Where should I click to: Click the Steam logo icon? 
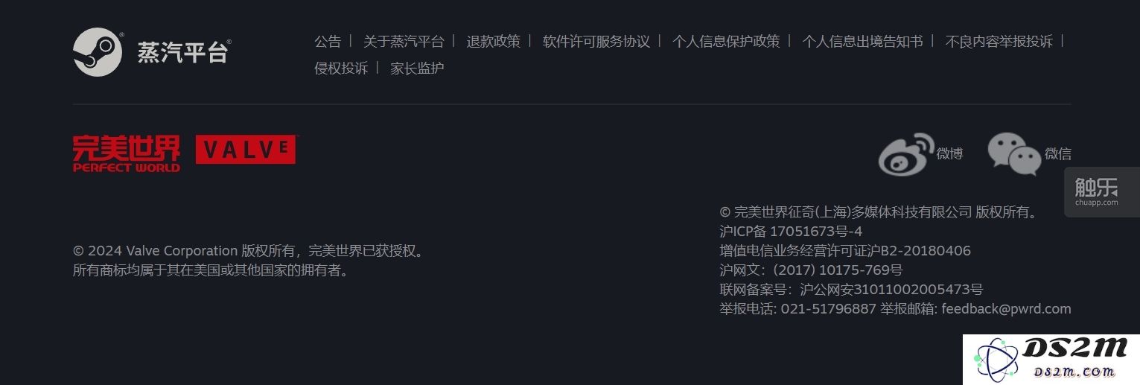pos(98,51)
